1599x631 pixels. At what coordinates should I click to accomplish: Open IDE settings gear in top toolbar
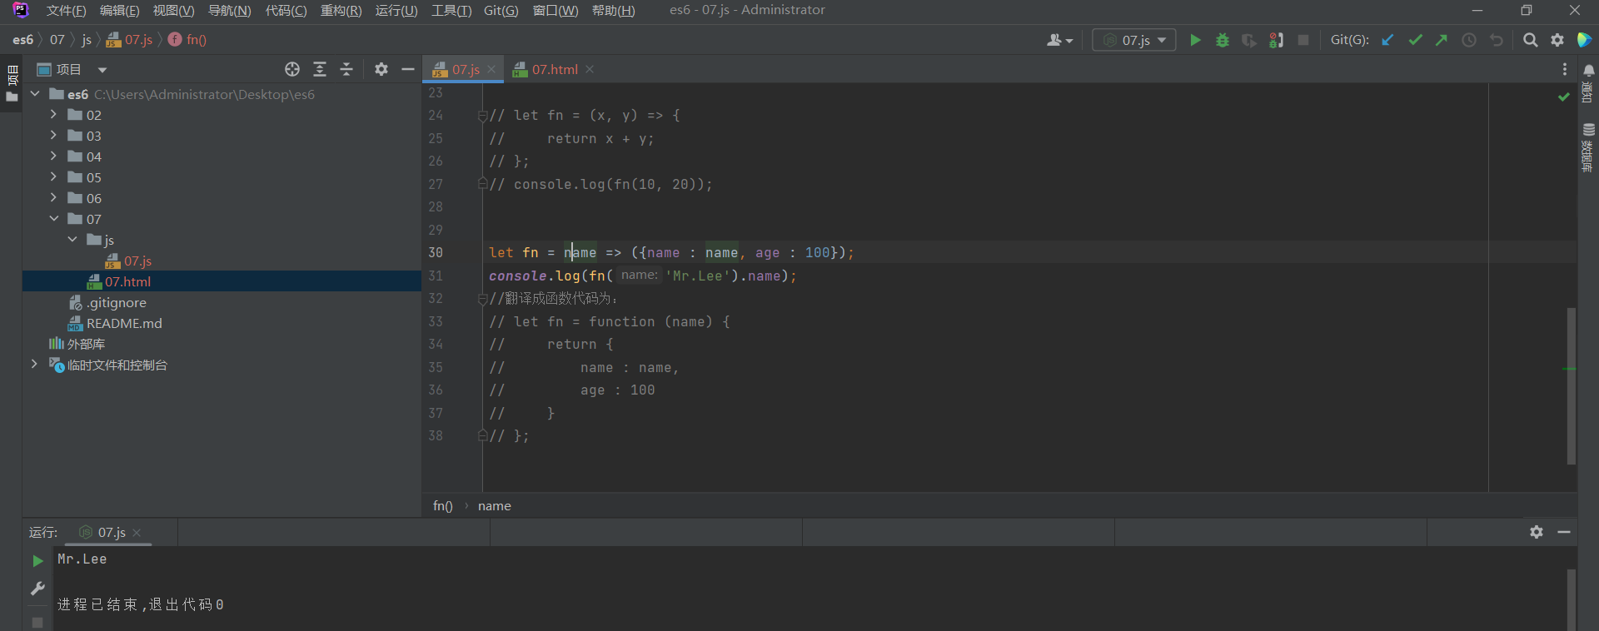tap(1557, 40)
